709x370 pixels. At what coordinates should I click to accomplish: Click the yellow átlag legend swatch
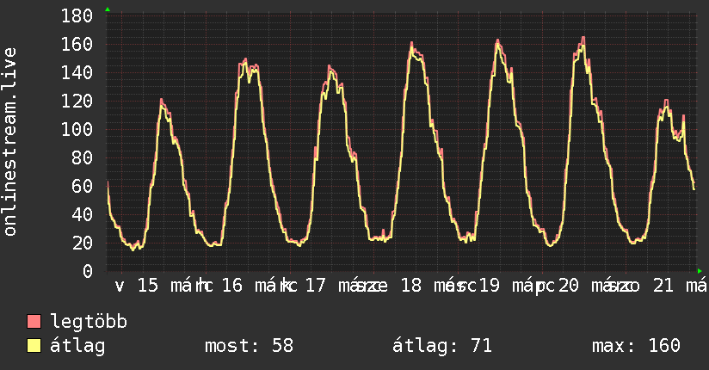[34, 346]
